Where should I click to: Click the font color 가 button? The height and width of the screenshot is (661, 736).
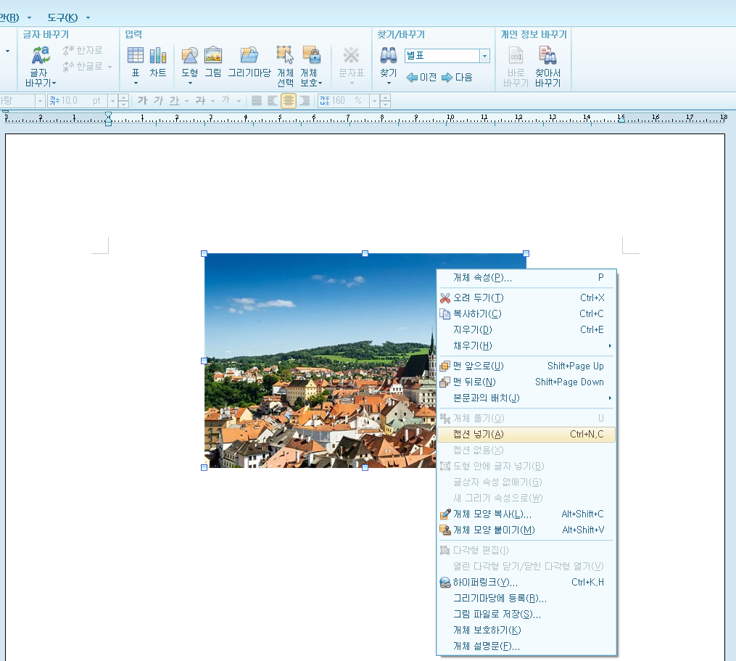pos(226,101)
